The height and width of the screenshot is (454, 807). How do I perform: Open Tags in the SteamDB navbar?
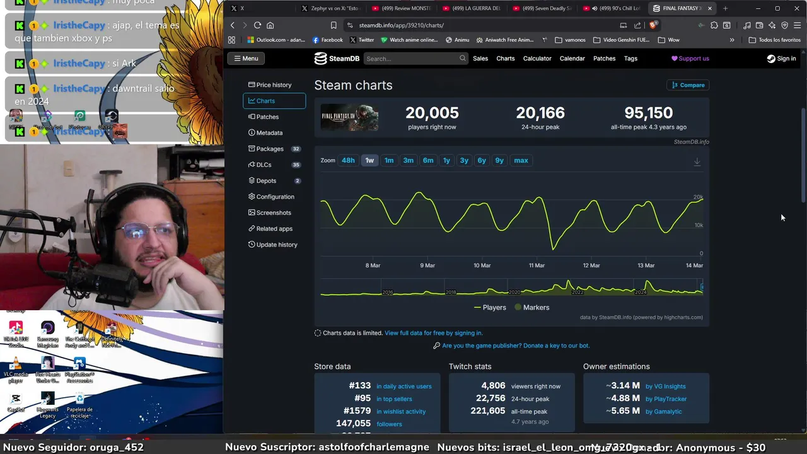tap(630, 59)
